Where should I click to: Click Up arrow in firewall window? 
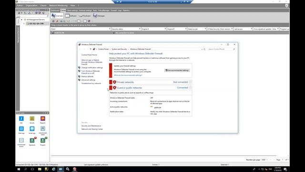pos(91,49)
